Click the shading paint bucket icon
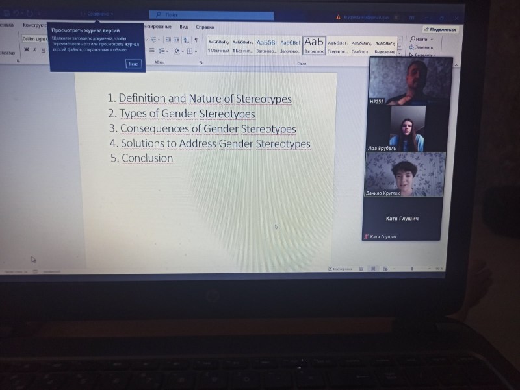 point(176,51)
